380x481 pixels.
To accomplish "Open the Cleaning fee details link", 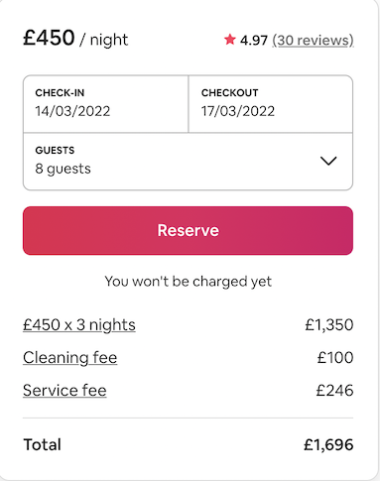I will [x=69, y=358].
